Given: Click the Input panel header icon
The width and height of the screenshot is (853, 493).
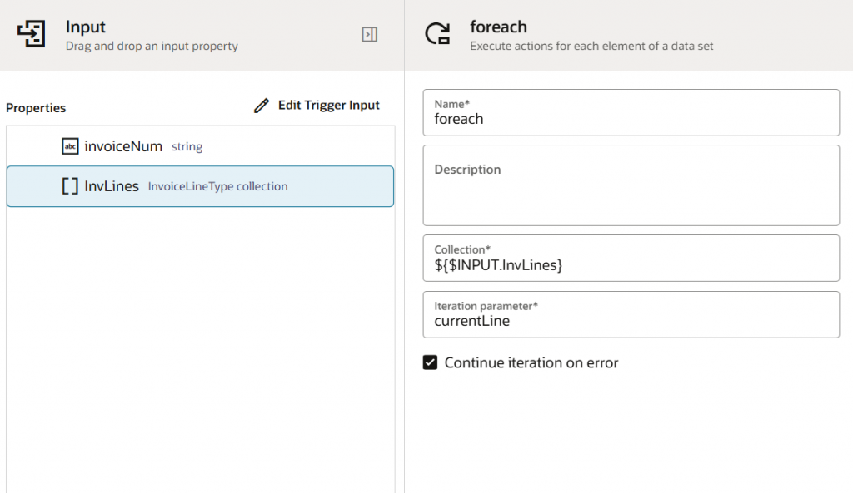Looking at the screenshot, I should (32, 34).
